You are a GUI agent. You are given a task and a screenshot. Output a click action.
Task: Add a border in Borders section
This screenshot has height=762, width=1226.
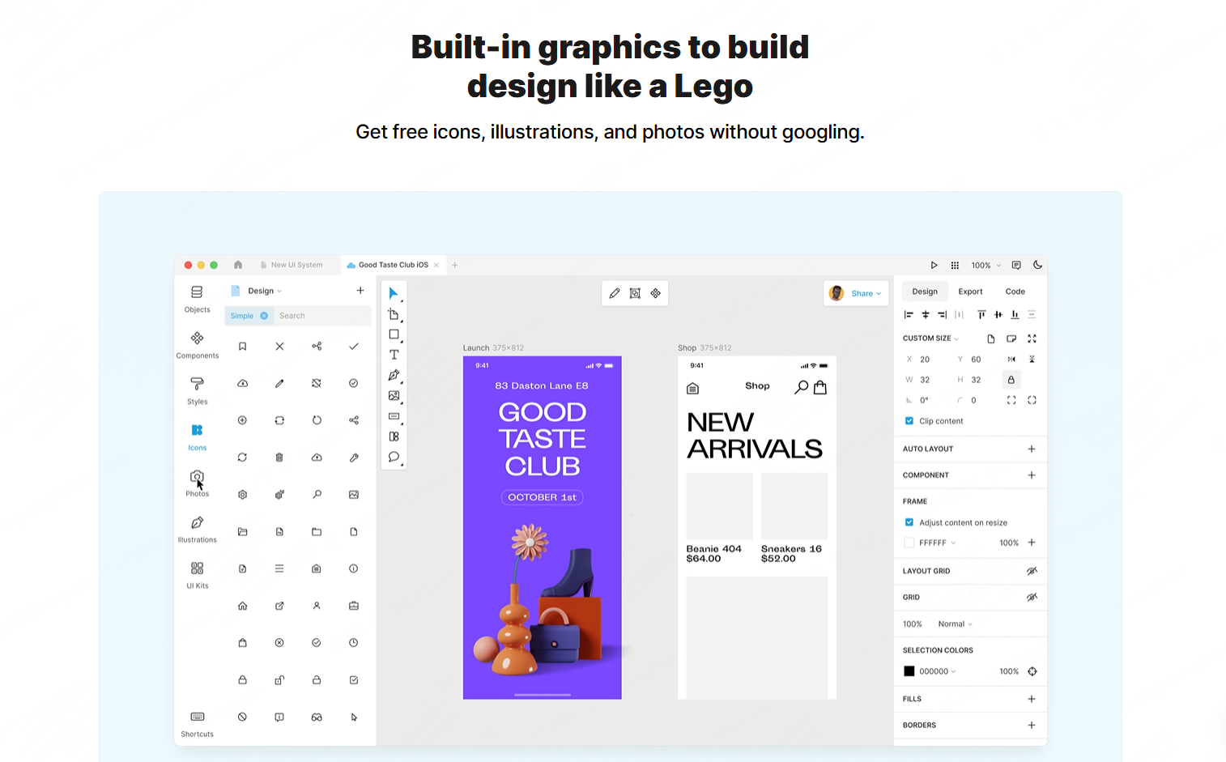click(x=1032, y=726)
